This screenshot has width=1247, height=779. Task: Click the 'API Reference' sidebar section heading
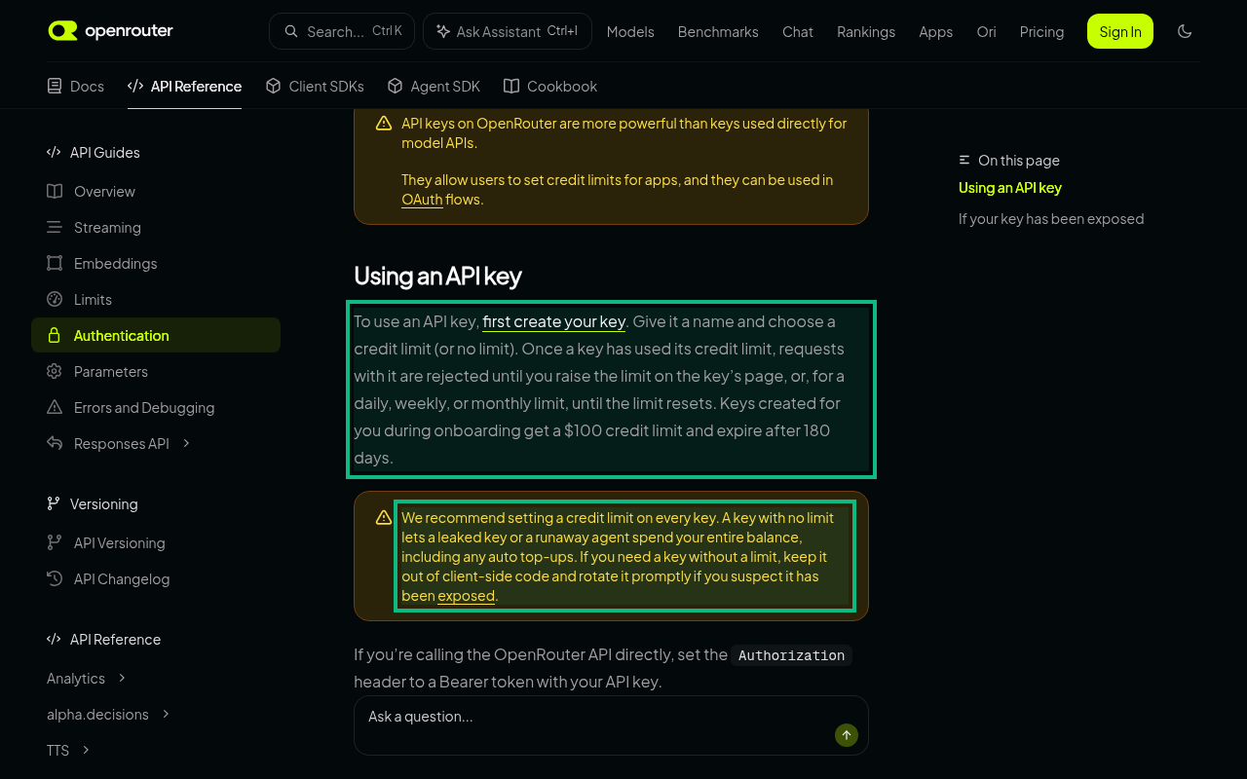104,639
